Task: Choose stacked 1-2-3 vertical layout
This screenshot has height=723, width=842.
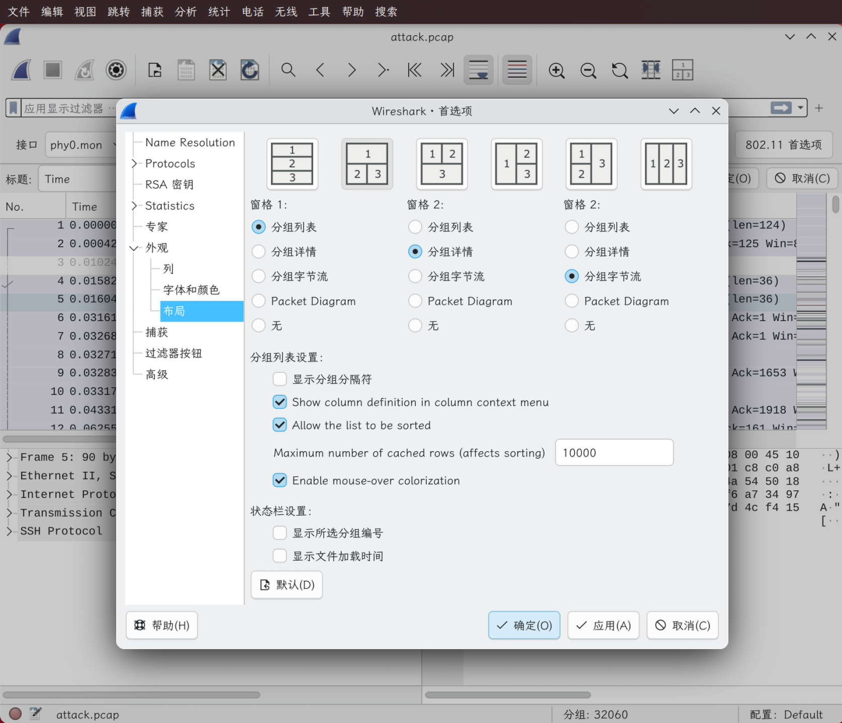Action: click(x=292, y=164)
